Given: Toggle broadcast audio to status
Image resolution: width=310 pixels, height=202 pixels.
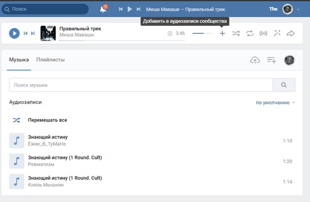Looking at the screenshot, I should tap(263, 33).
